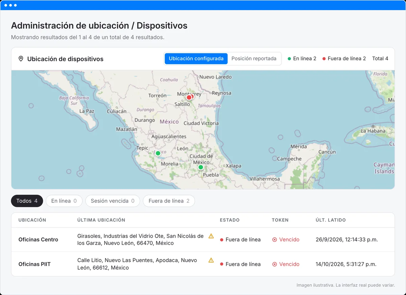Viewport: 406px width, 295px height.
Task: Click the Mostrando resultados del 1 al 4 text
Action: click(x=88, y=37)
